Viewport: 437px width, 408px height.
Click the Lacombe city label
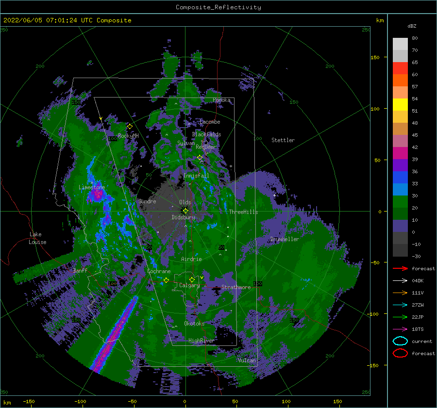coord(210,122)
